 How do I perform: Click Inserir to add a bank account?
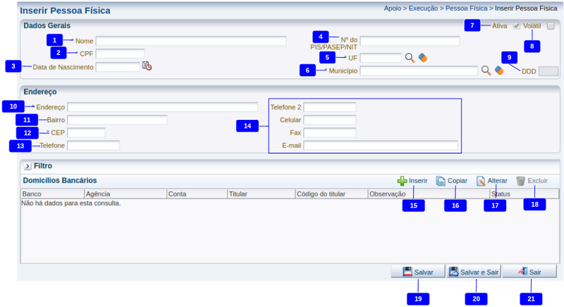pos(412,181)
